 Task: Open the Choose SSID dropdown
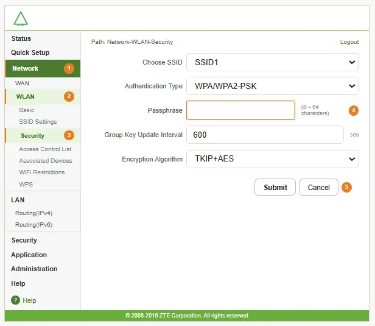tap(272, 62)
